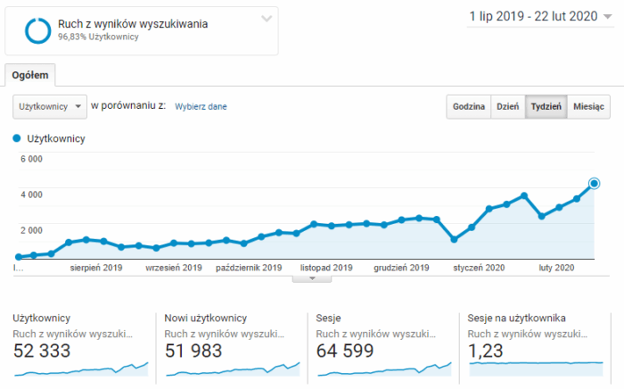
Task: Select Tydzień time granularity
Action: (x=546, y=106)
